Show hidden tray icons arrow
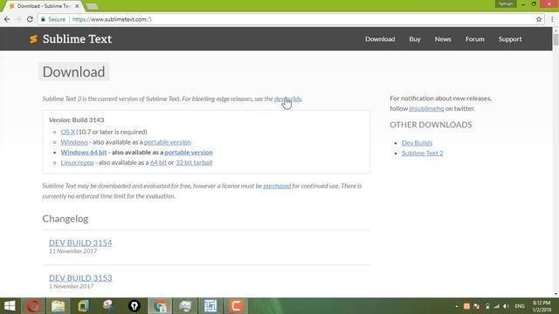559x314 pixels. click(456, 306)
